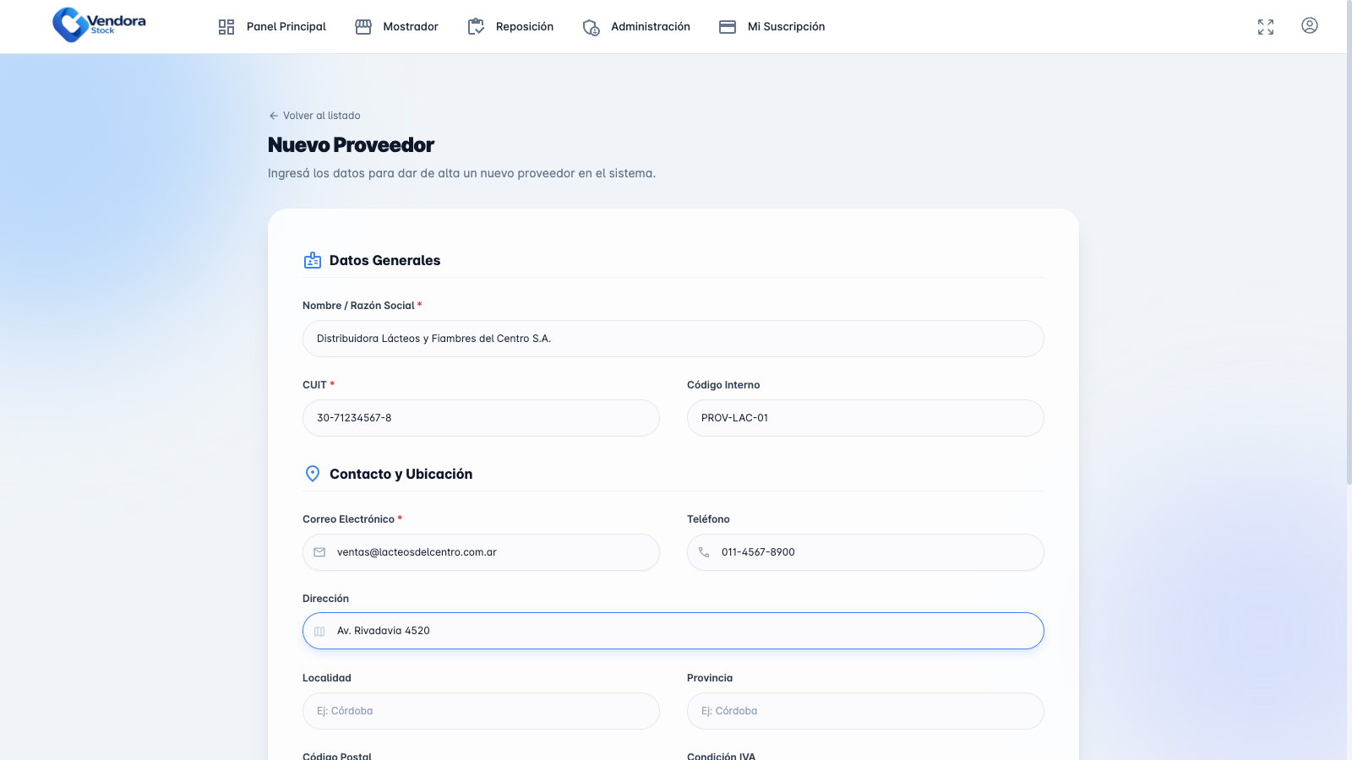This screenshot has height=760, width=1352.
Task: Click the phone icon in Teléfono field
Action: 704,552
